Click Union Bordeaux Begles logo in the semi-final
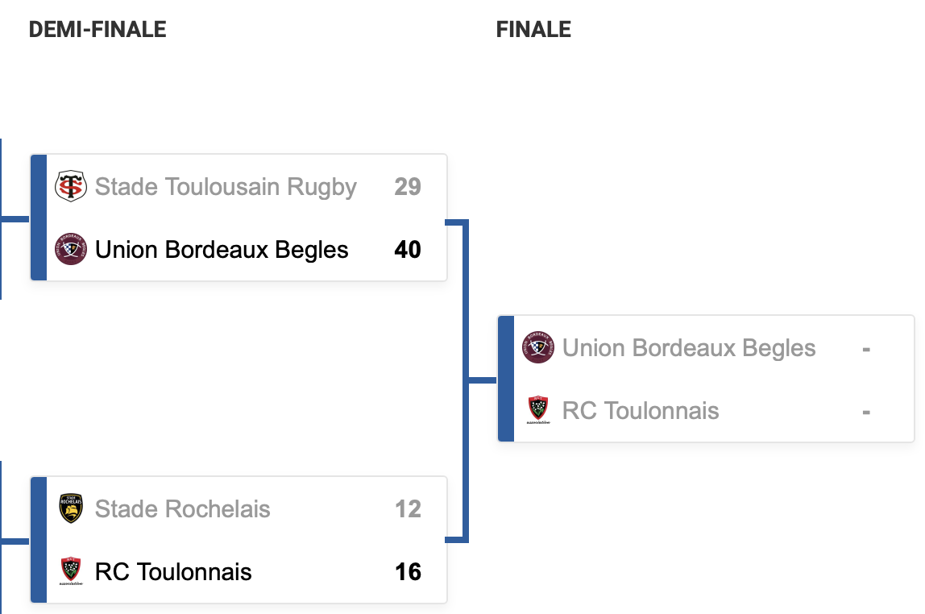 click(70, 250)
